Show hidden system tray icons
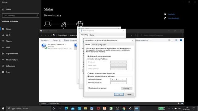The width and height of the screenshot is (198, 111). (169, 108)
